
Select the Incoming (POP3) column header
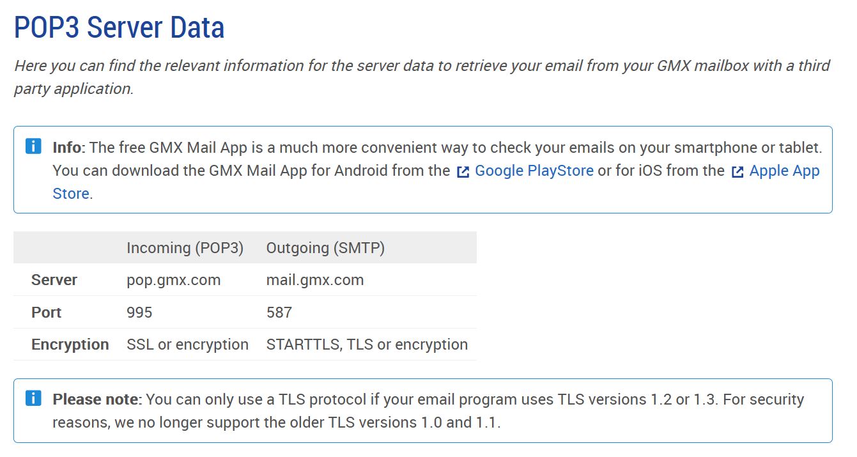click(x=185, y=248)
